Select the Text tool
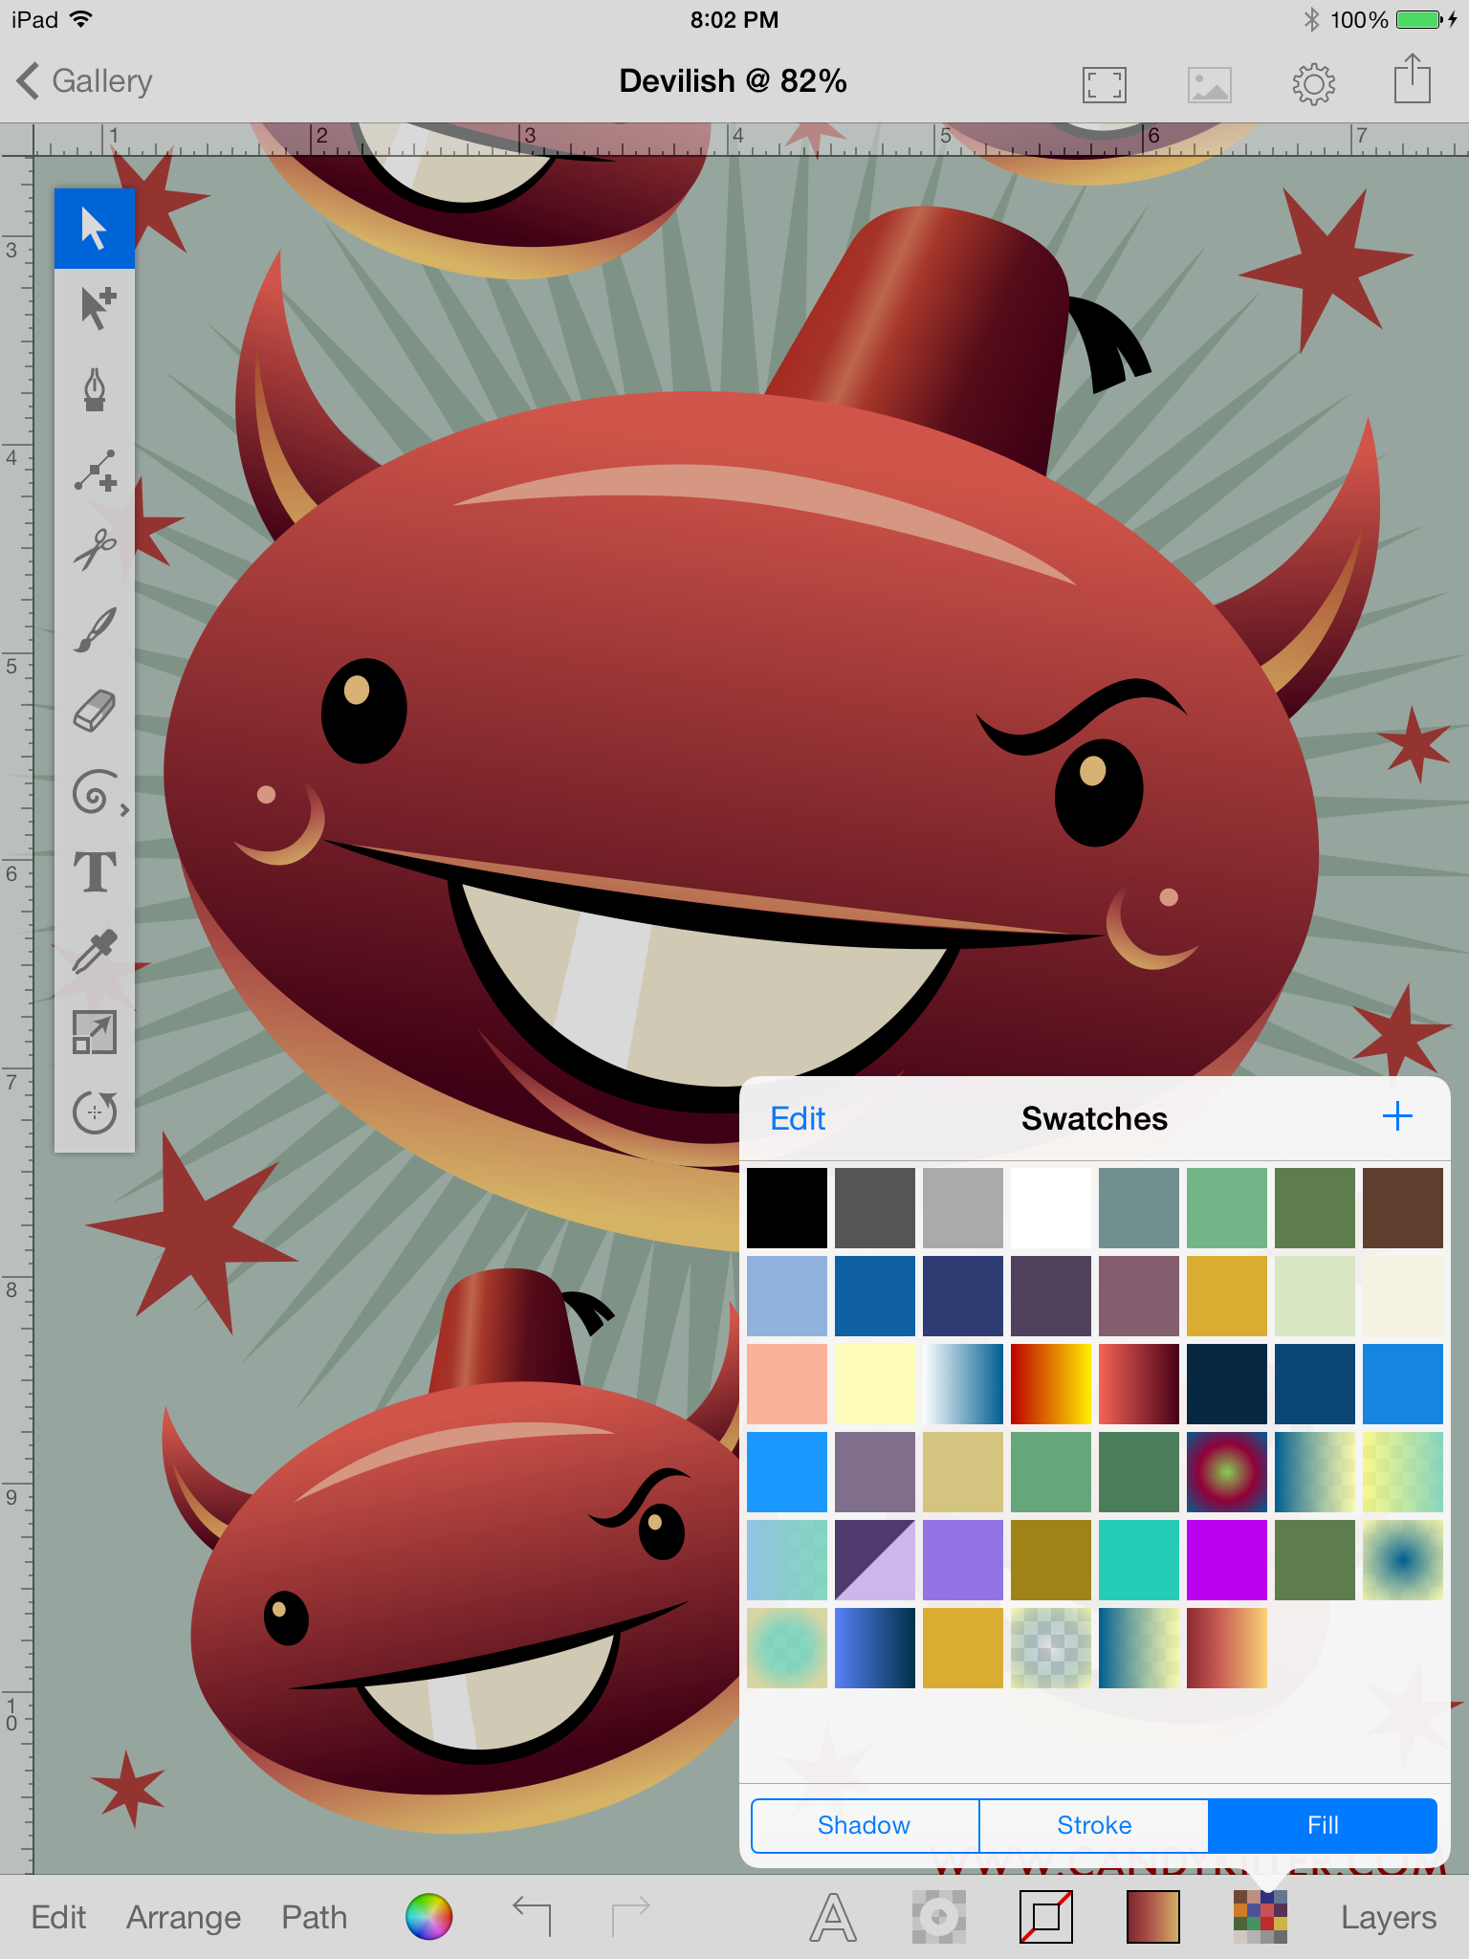Image resolution: width=1469 pixels, height=1959 pixels. click(x=94, y=871)
